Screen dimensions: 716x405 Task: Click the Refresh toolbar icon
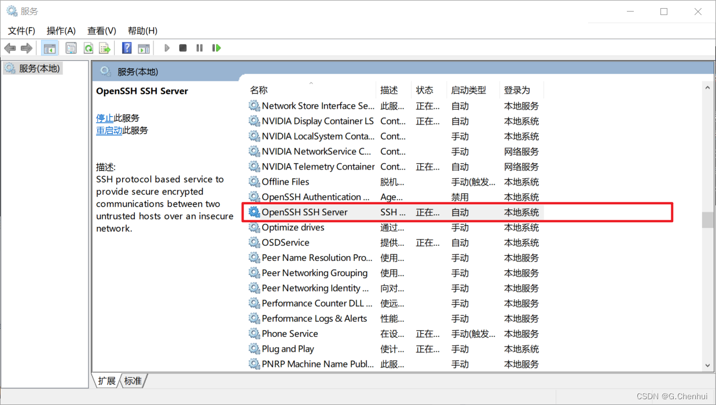[x=88, y=48]
